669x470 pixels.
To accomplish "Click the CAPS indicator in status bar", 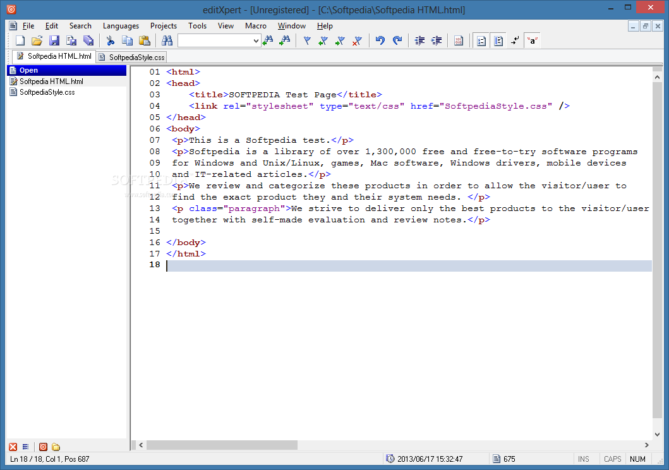I will [612, 459].
